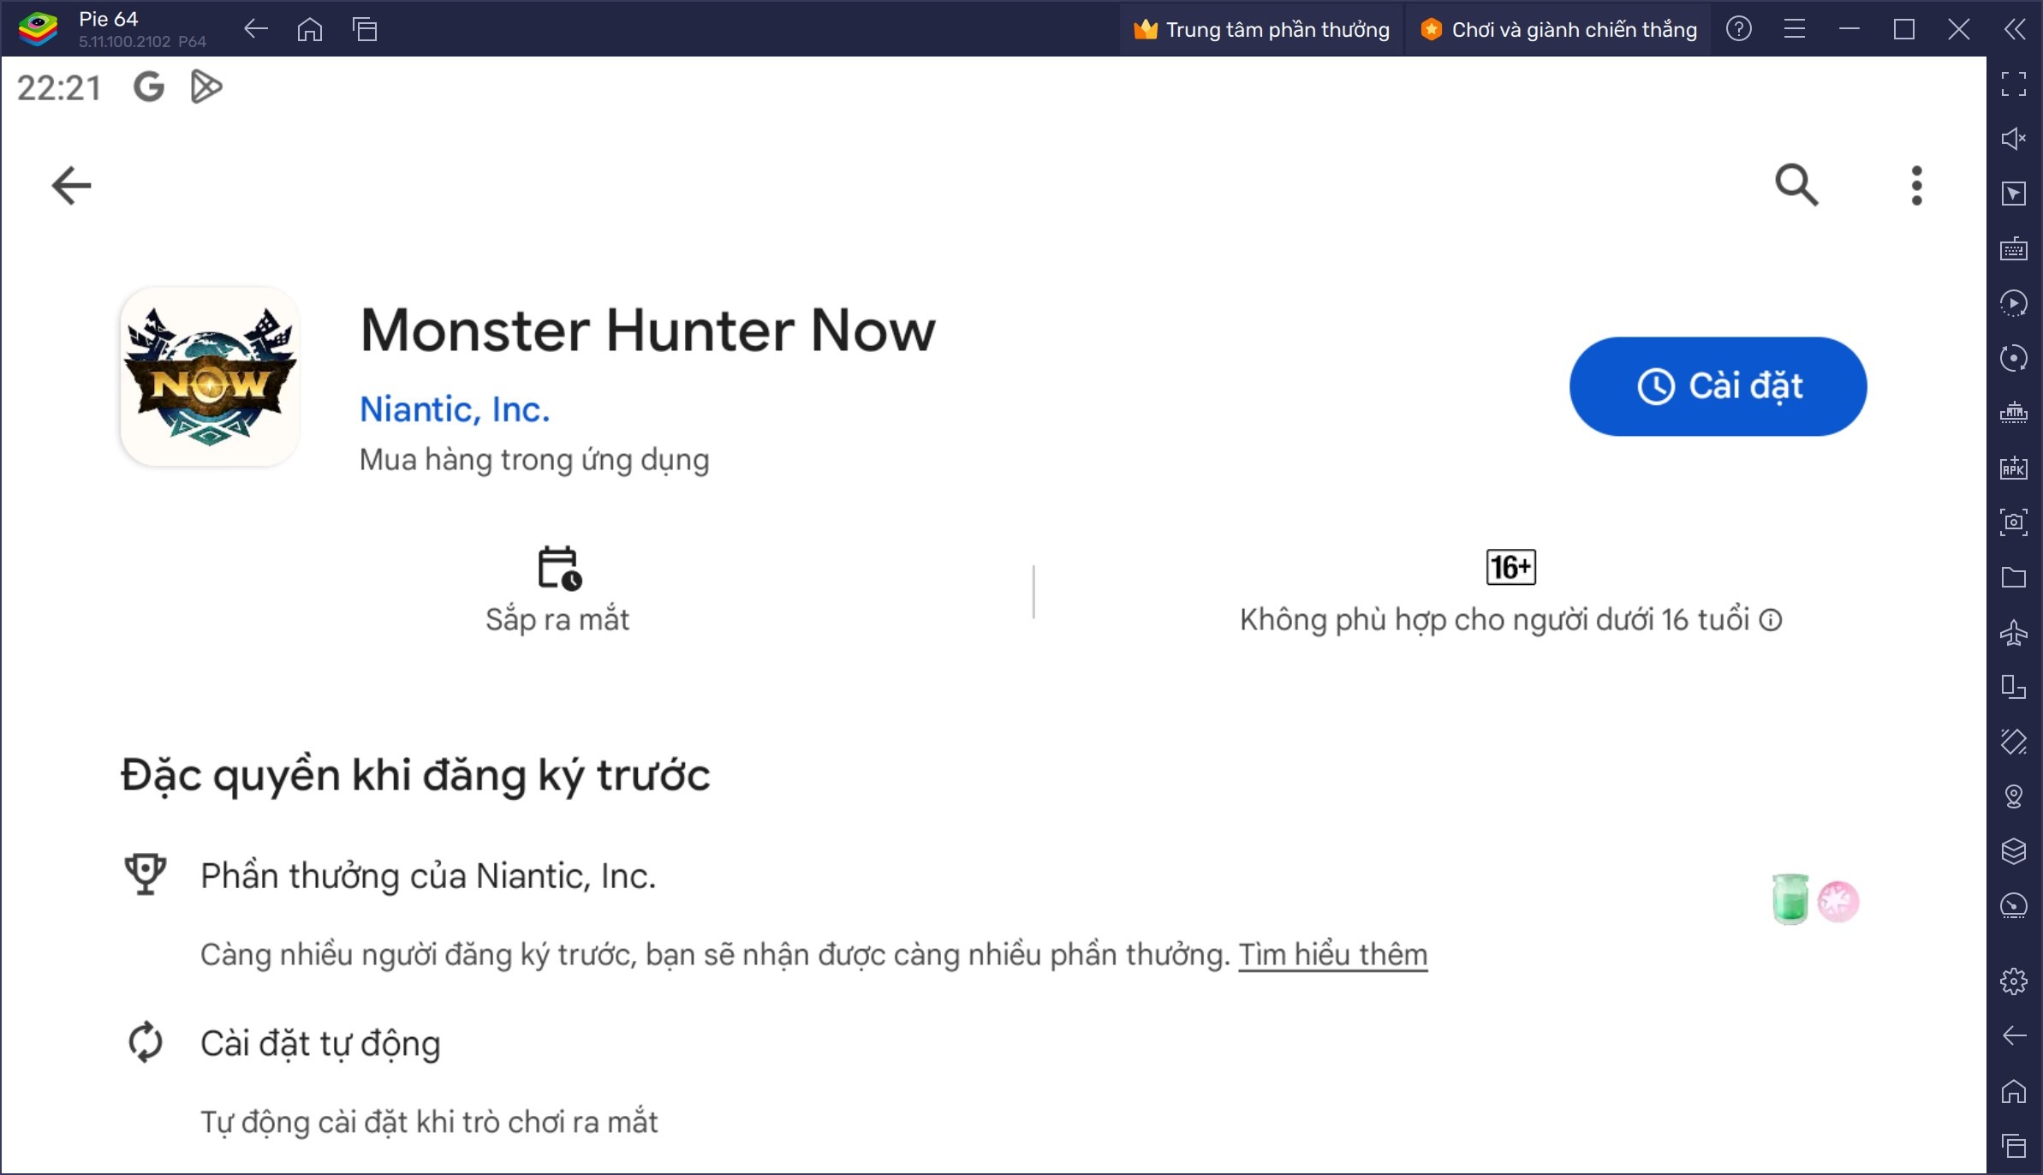Open keyboard controls icon in sidebar

click(x=2014, y=248)
